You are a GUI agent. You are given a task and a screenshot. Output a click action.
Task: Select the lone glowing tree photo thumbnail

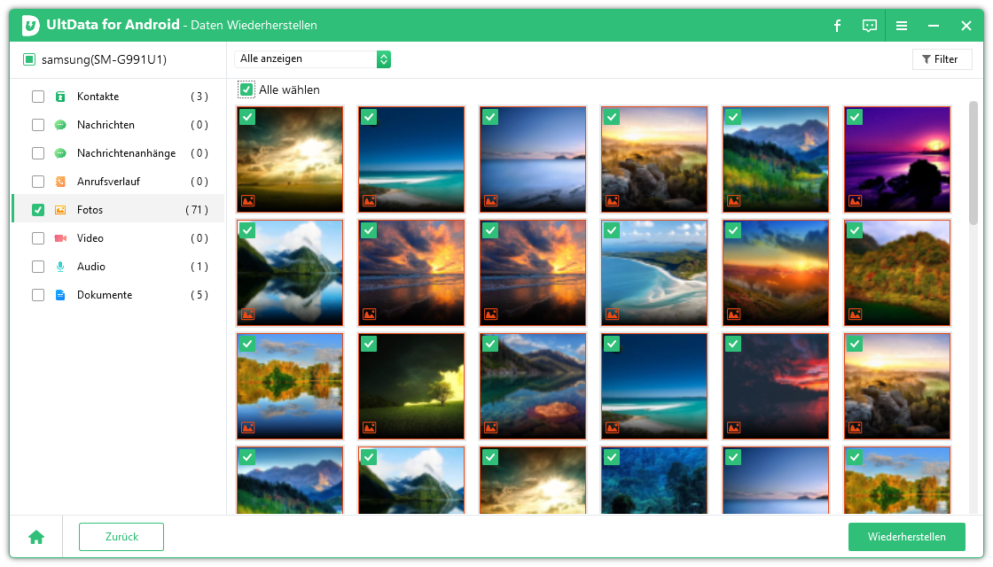(411, 386)
